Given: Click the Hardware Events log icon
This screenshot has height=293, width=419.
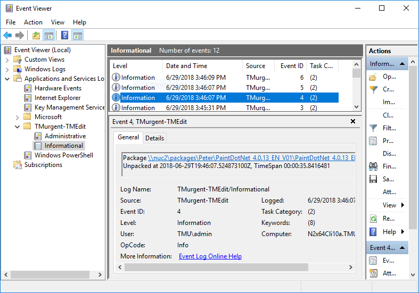Looking at the screenshot, I should click(28, 88).
